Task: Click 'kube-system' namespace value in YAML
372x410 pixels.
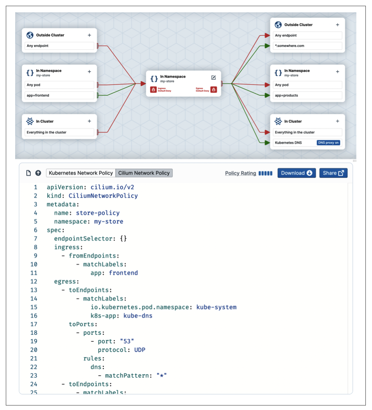Action: coord(216,307)
